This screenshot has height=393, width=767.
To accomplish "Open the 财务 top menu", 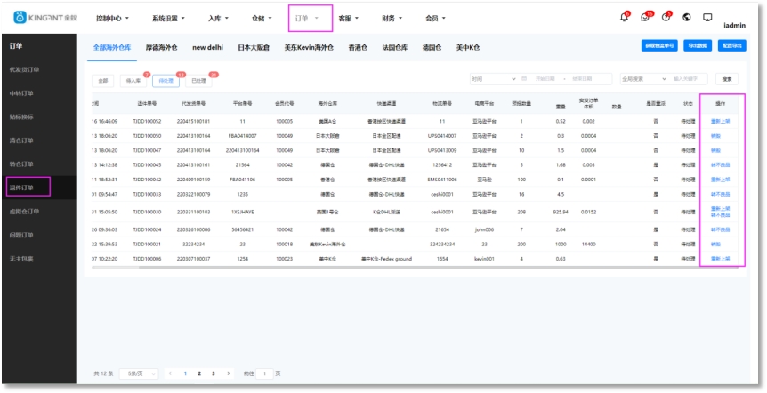I will click(392, 18).
